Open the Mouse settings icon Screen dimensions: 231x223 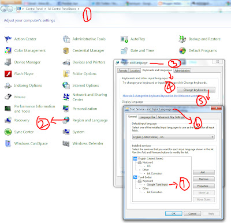pyautogui.click(x=8, y=97)
